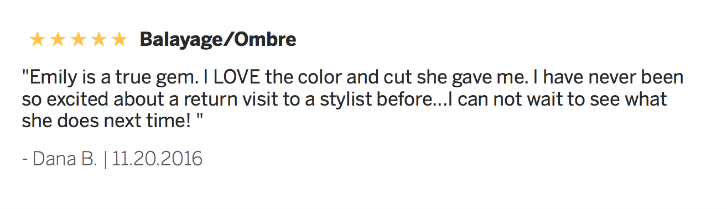Open the Balayage/Ombre service heading

218,40
